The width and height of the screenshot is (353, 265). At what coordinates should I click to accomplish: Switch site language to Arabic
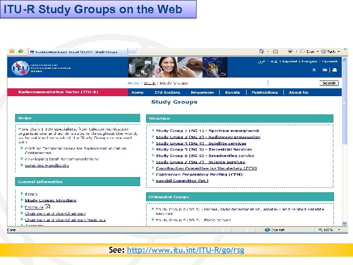pos(261,61)
